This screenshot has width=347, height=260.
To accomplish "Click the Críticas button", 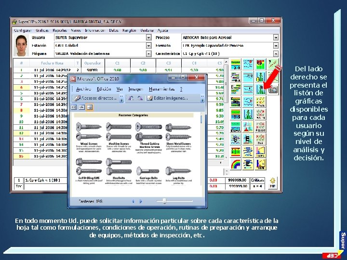I will (257, 180).
